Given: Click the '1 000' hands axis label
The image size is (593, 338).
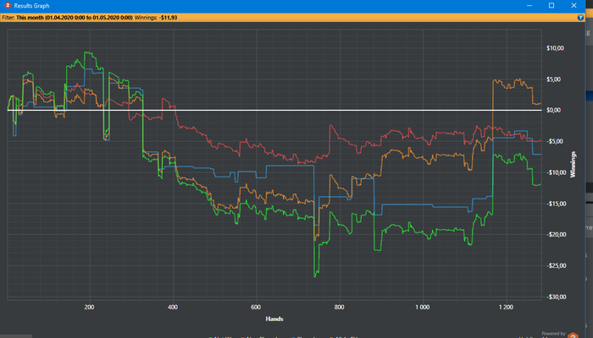Looking at the screenshot, I should [x=423, y=307].
